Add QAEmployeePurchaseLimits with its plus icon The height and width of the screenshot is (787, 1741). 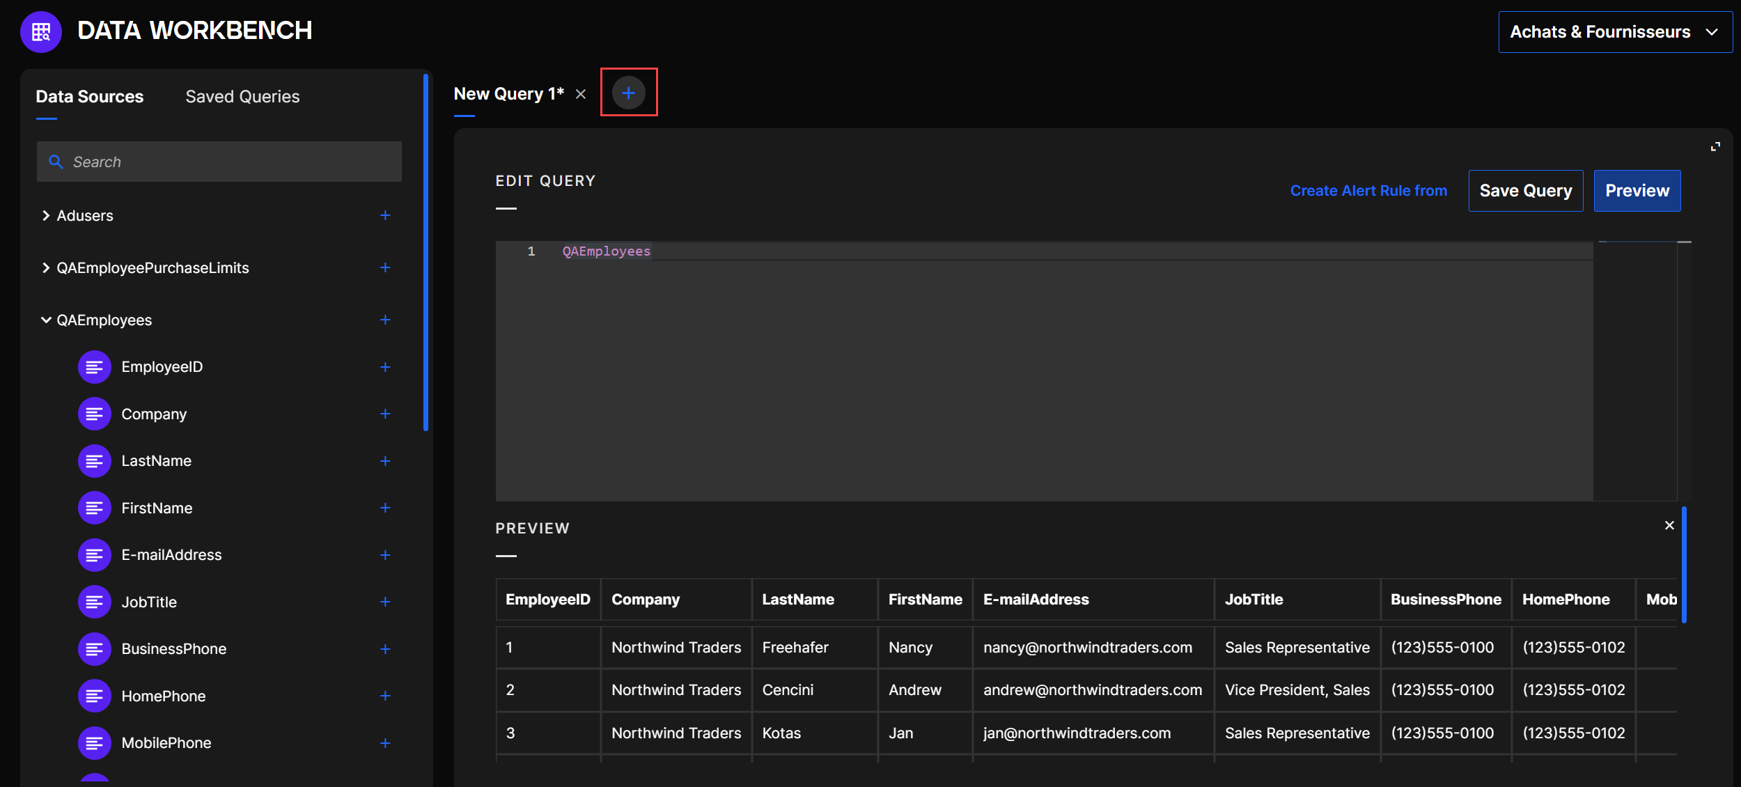pyautogui.click(x=385, y=267)
